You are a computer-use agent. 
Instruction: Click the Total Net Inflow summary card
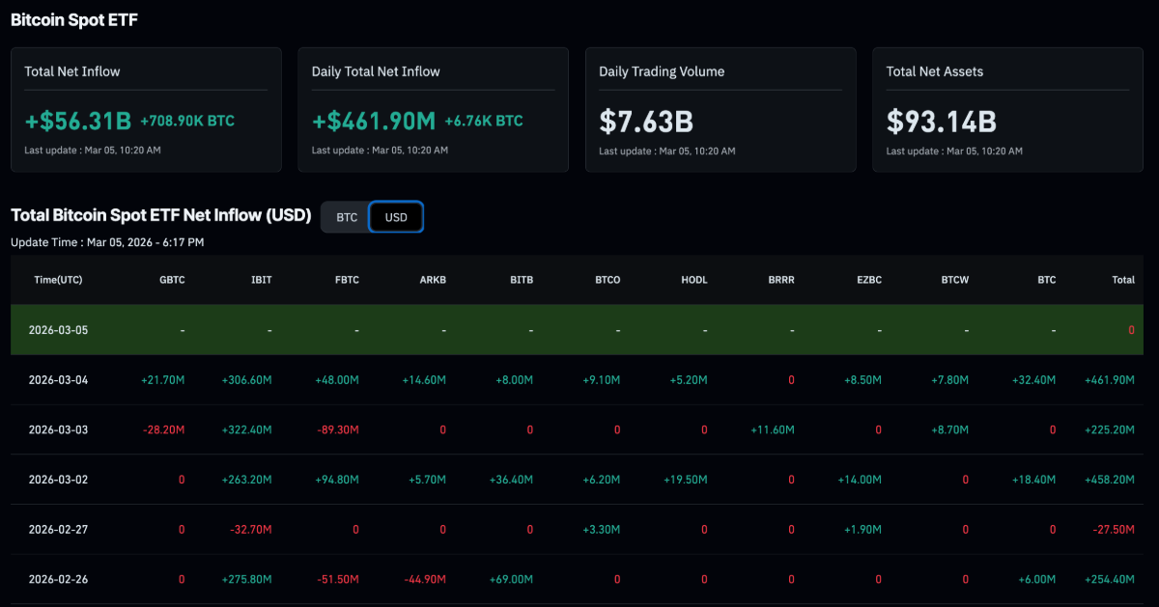click(x=145, y=109)
